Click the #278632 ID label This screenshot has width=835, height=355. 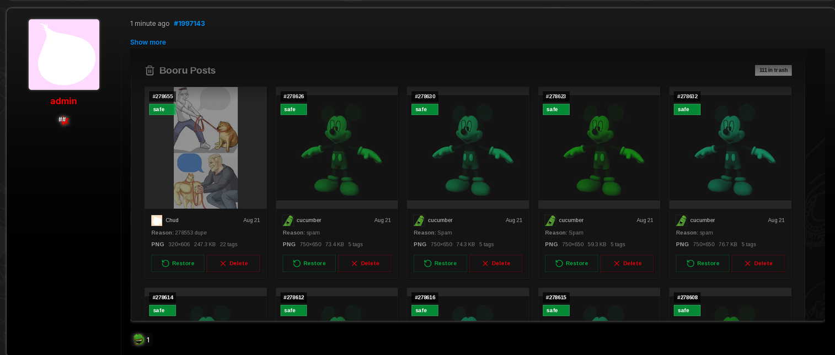pyautogui.click(x=687, y=96)
